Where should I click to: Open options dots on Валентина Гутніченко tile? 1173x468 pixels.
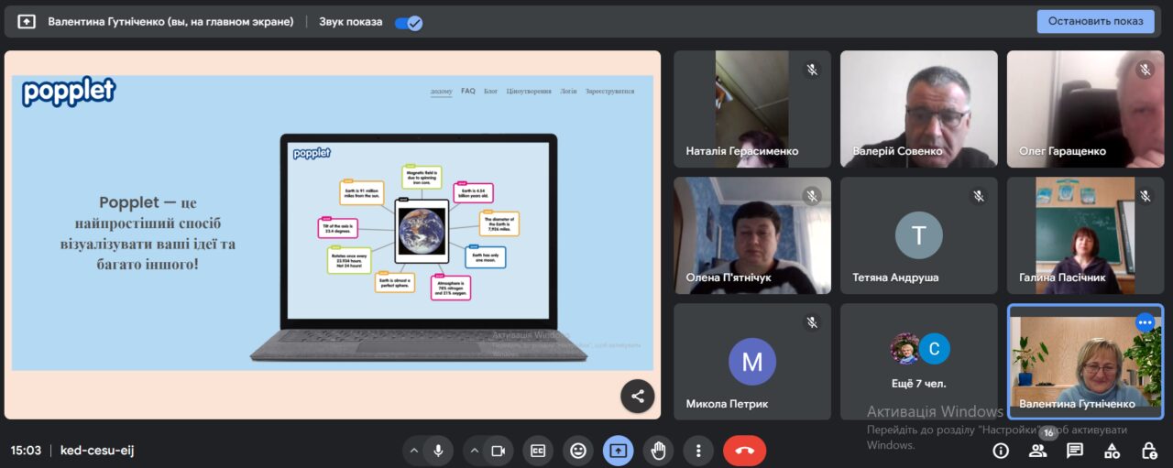[x=1145, y=322]
